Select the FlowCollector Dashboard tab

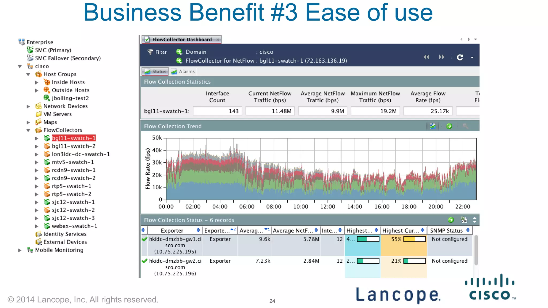click(x=182, y=40)
